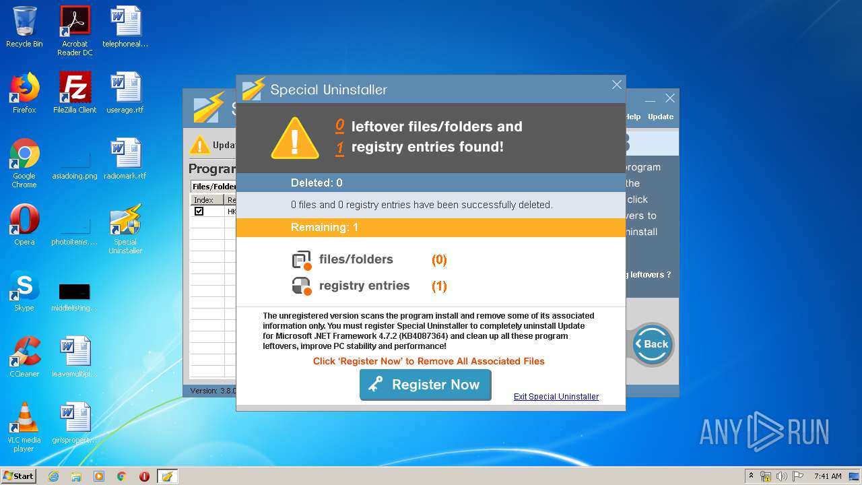
Task: Select the girlspropert document on desktop
Action: pos(75,422)
